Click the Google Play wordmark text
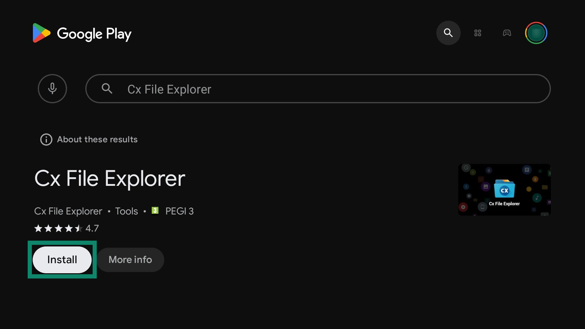The width and height of the screenshot is (585, 329). point(94,34)
